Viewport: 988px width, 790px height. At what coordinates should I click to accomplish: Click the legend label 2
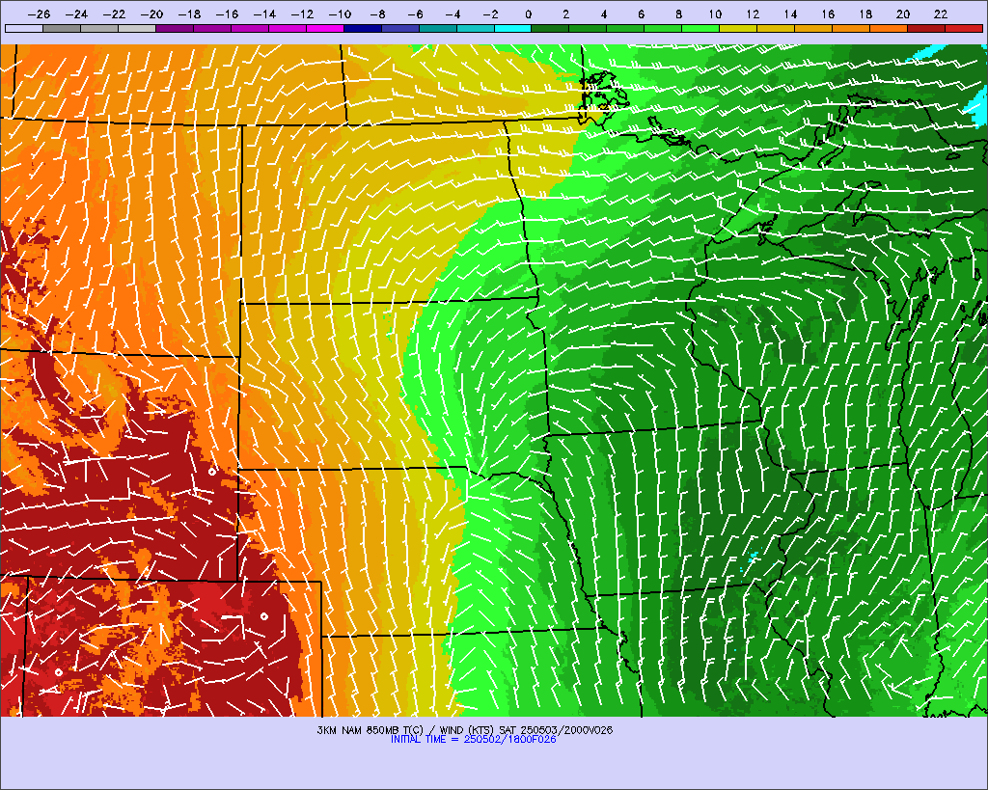click(x=565, y=14)
